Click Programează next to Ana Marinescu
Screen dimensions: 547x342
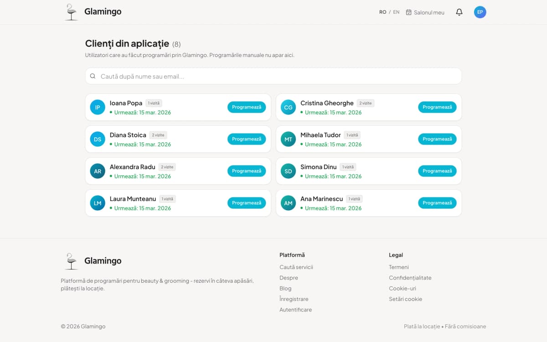pyautogui.click(x=437, y=203)
